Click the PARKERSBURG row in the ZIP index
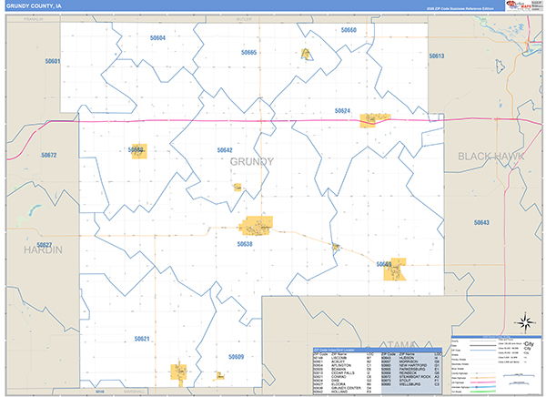 tap(411, 369)
